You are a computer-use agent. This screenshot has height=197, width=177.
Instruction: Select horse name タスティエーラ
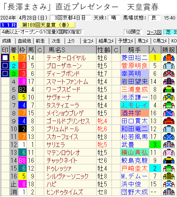tap(63, 105)
